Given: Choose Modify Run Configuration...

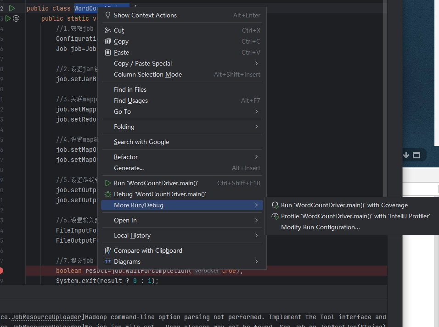Looking at the screenshot, I should (x=352, y=227).
